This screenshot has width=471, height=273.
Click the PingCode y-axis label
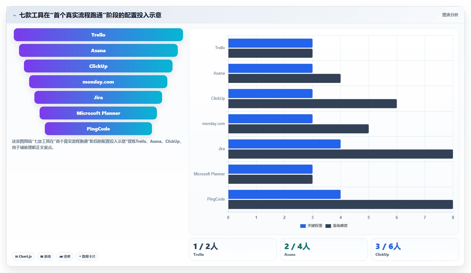(x=216, y=199)
